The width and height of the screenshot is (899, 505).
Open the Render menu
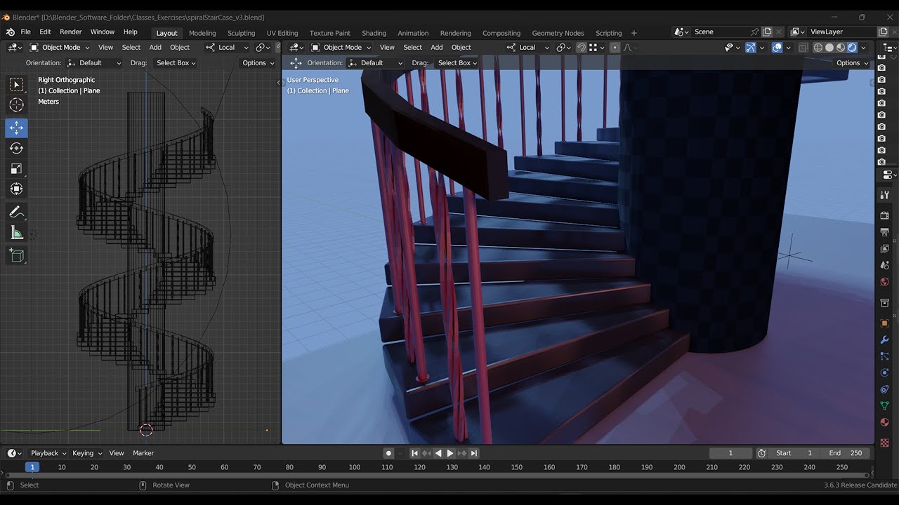click(x=71, y=32)
